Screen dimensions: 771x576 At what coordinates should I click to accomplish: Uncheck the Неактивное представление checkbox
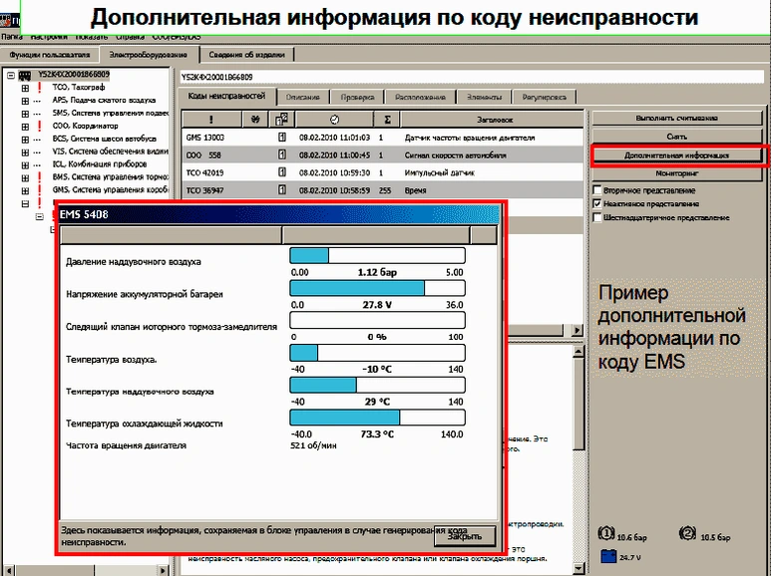[x=597, y=203]
